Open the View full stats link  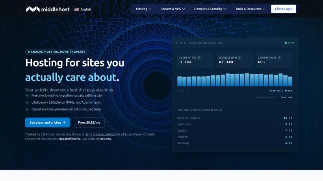[280, 91]
